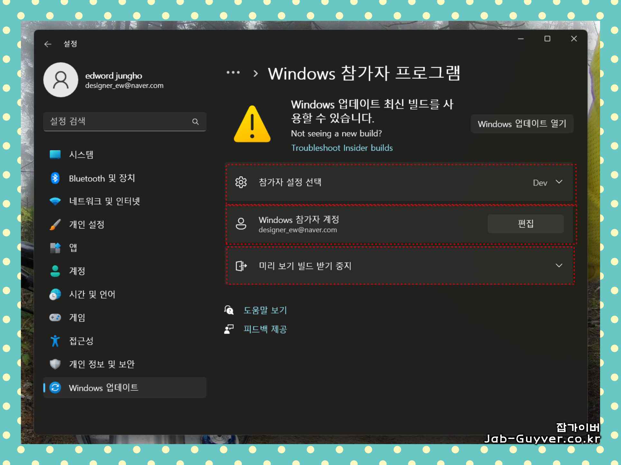Viewport: 621px width, 465px height.
Task: Click the 시스템 monitor icon
Action: (55, 155)
